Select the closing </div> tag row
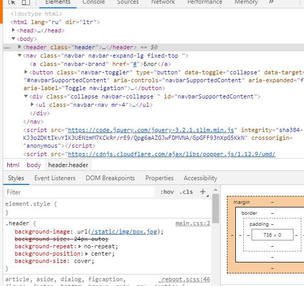This screenshot has height=286, width=304. click(x=39, y=113)
